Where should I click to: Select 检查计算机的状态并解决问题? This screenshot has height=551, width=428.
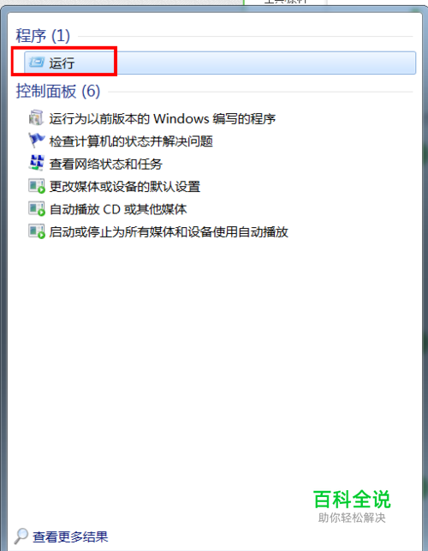(x=131, y=141)
